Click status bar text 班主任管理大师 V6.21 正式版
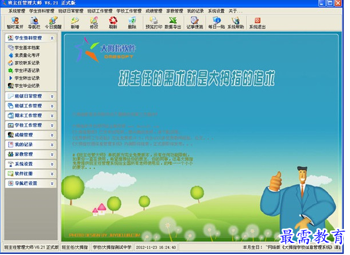350x255 pixels. (x=31, y=247)
